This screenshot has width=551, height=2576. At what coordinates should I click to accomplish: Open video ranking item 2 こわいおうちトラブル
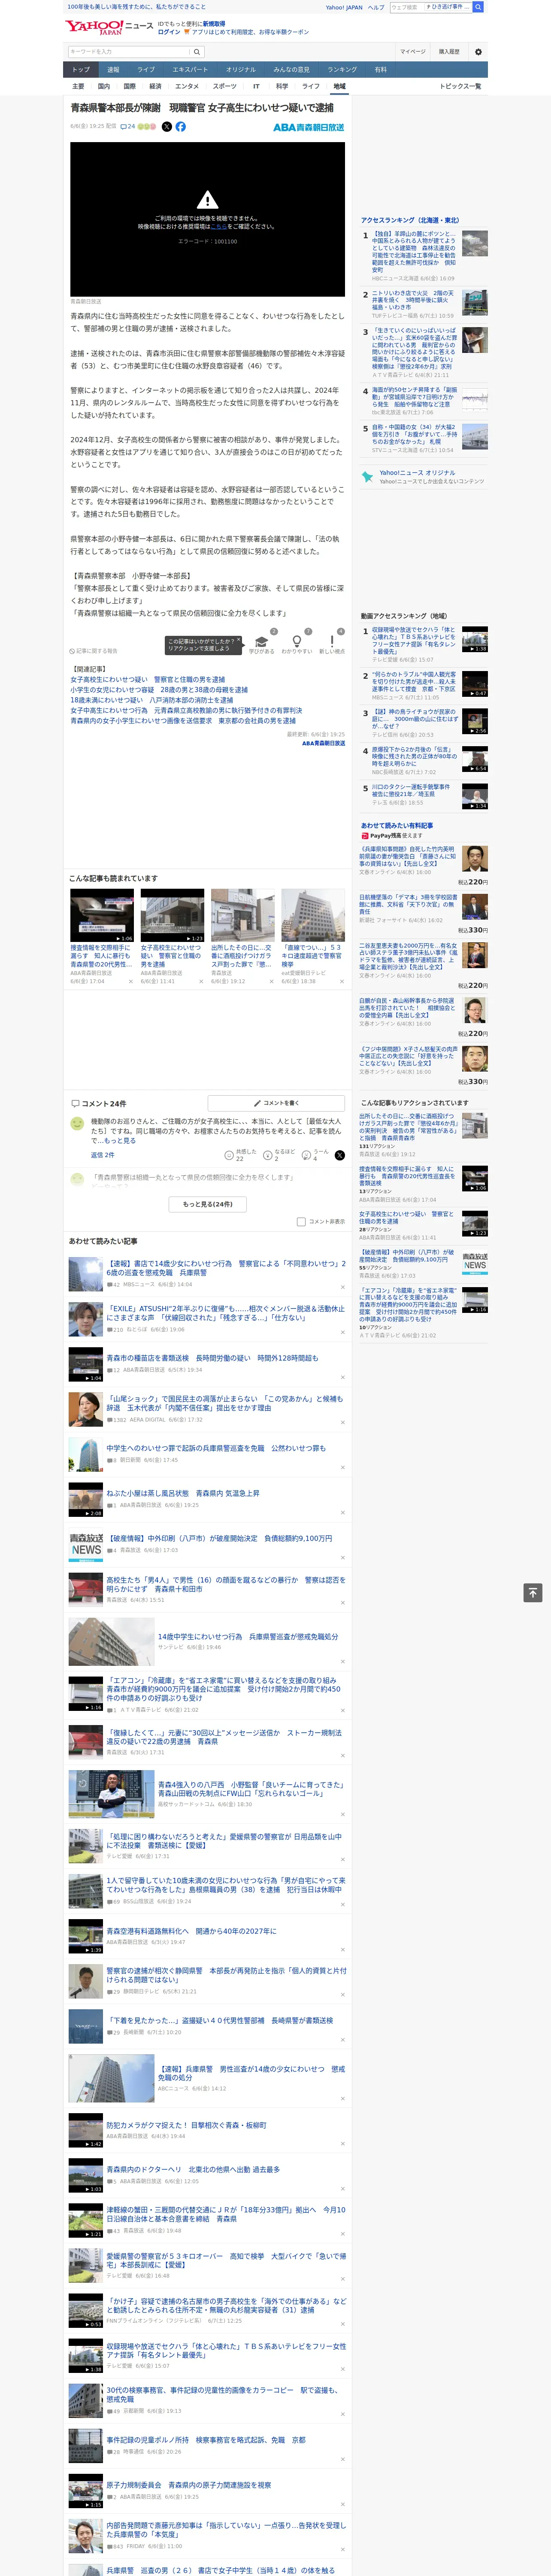click(x=414, y=683)
